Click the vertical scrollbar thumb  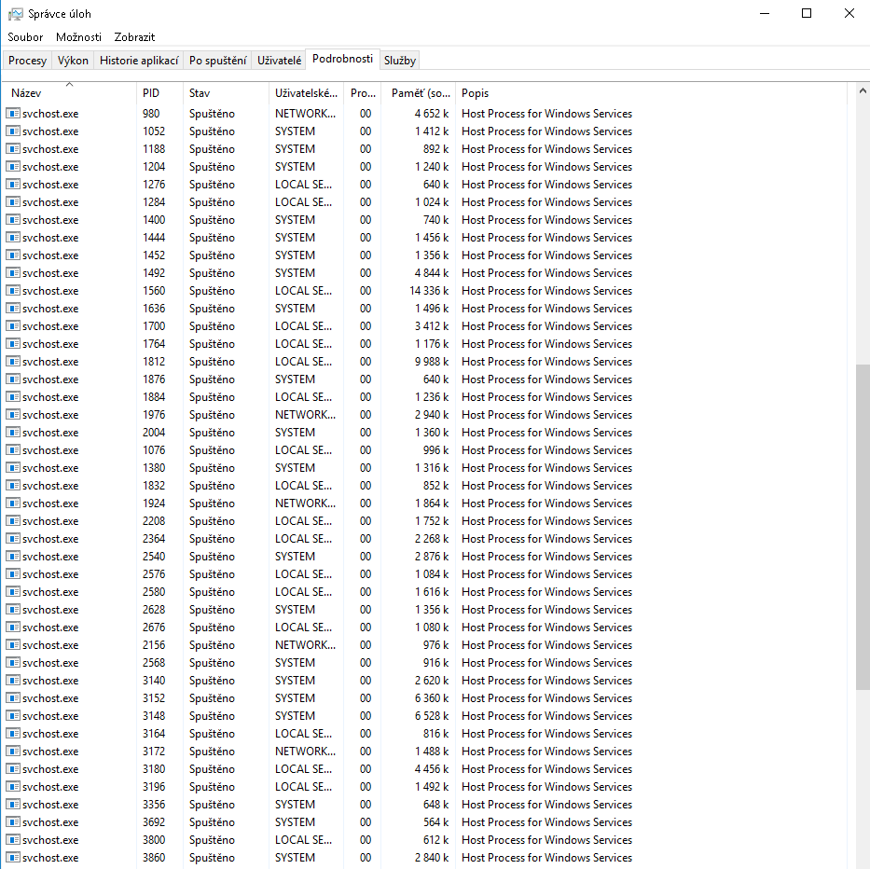(x=862, y=527)
